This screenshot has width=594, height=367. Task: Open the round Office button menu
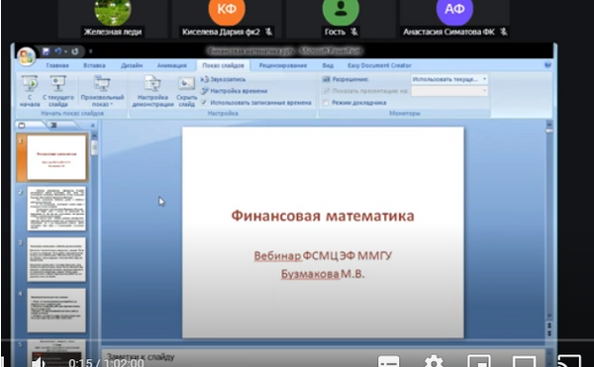(26, 56)
